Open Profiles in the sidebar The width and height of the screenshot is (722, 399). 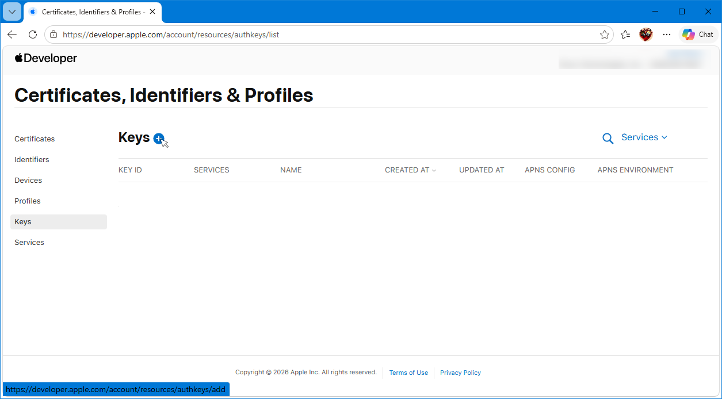click(x=28, y=201)
